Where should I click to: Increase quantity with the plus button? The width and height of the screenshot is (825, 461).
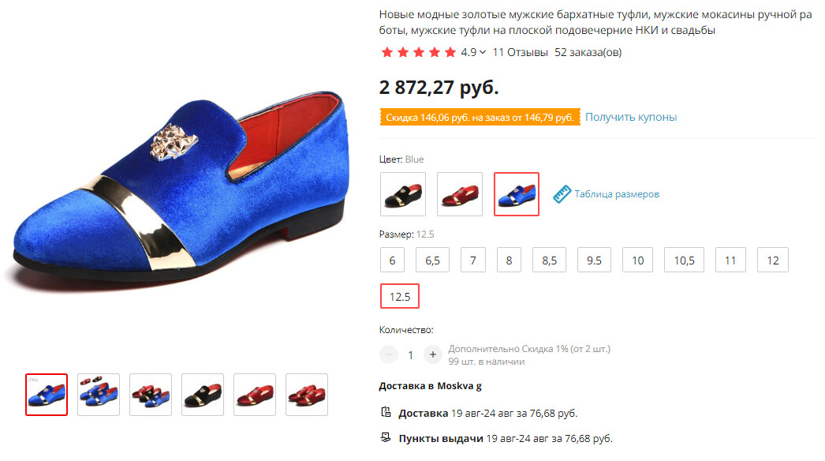[x=432, y=354]
